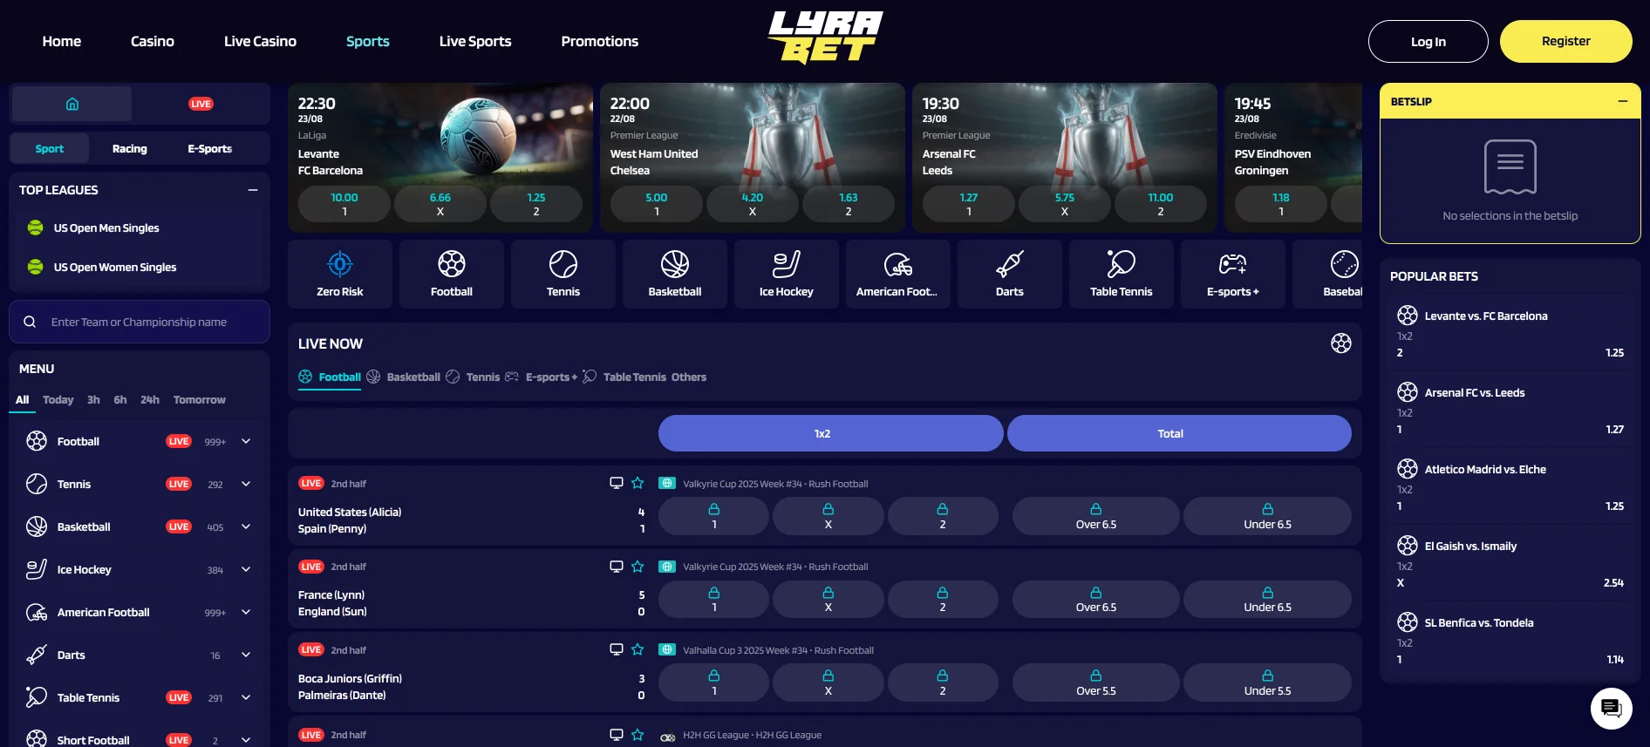This screenshot has height=747, width=1650.
Task: Switch market to Total
Action: coord(1179,433)
